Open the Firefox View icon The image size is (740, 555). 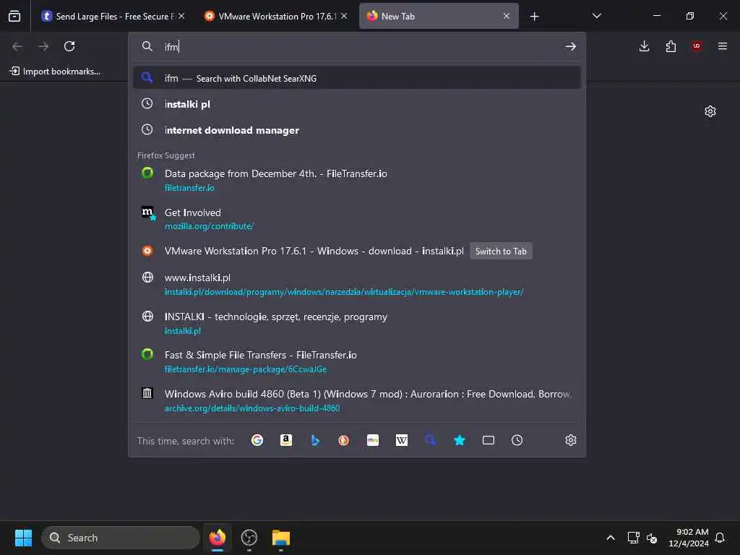click(14, 16)
